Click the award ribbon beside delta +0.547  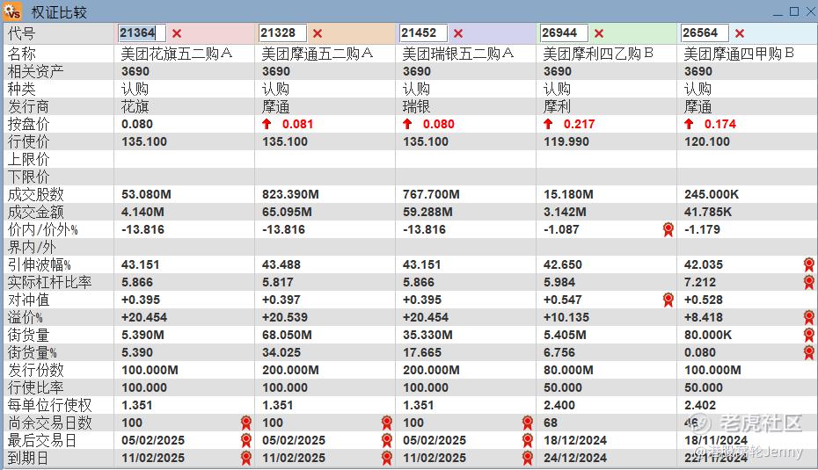click(x=668, y=300)
